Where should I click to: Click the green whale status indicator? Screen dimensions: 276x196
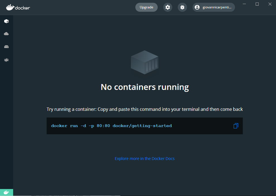point(6,192)
